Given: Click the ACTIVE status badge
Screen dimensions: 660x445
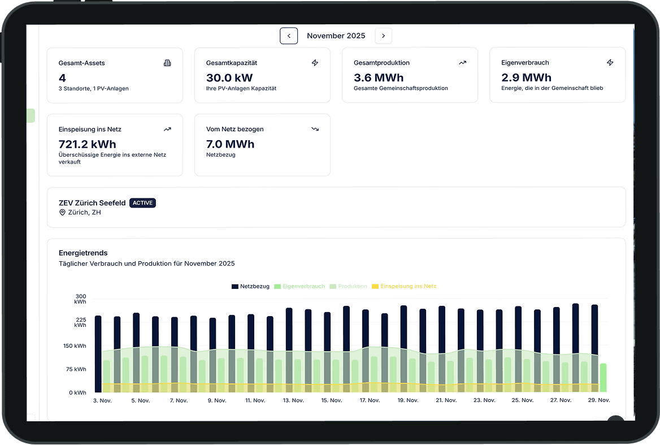Looking at the screenshot, I should [142, 203].
